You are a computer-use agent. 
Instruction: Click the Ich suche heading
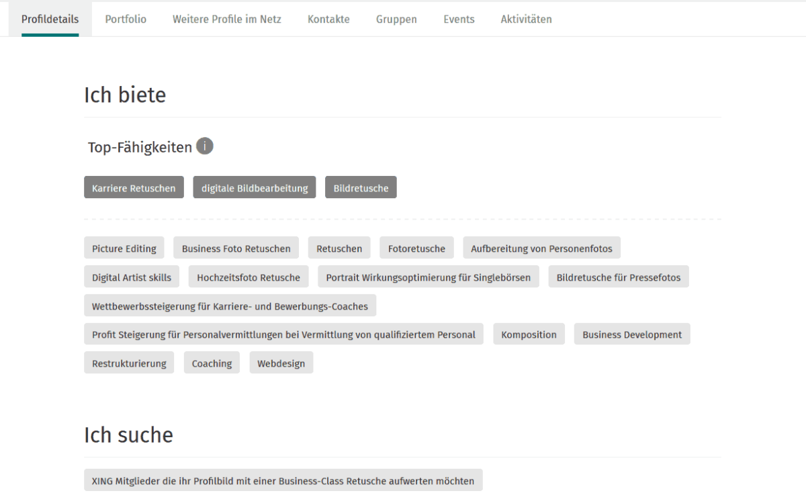128,435
